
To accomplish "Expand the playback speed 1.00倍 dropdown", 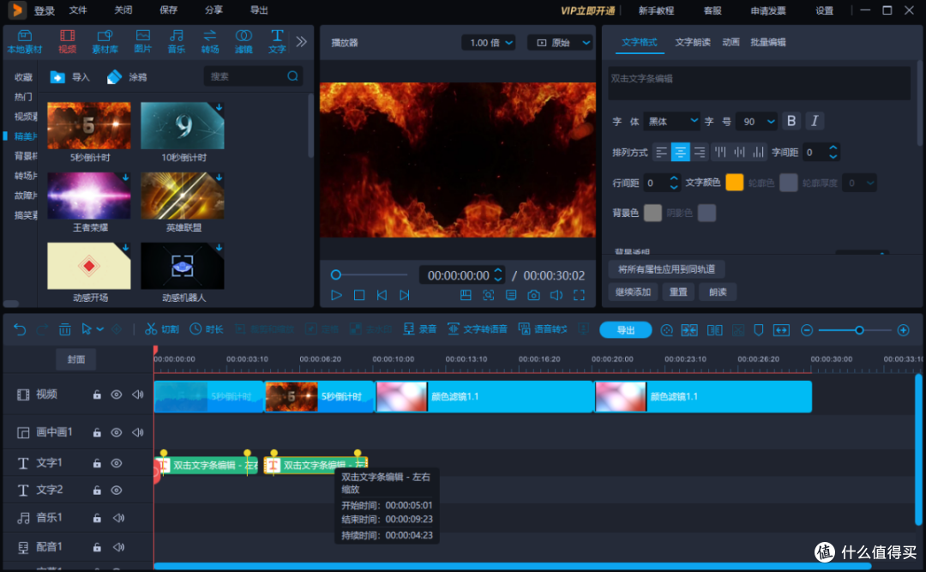I will pyautogui.click(x=489, y=43).
